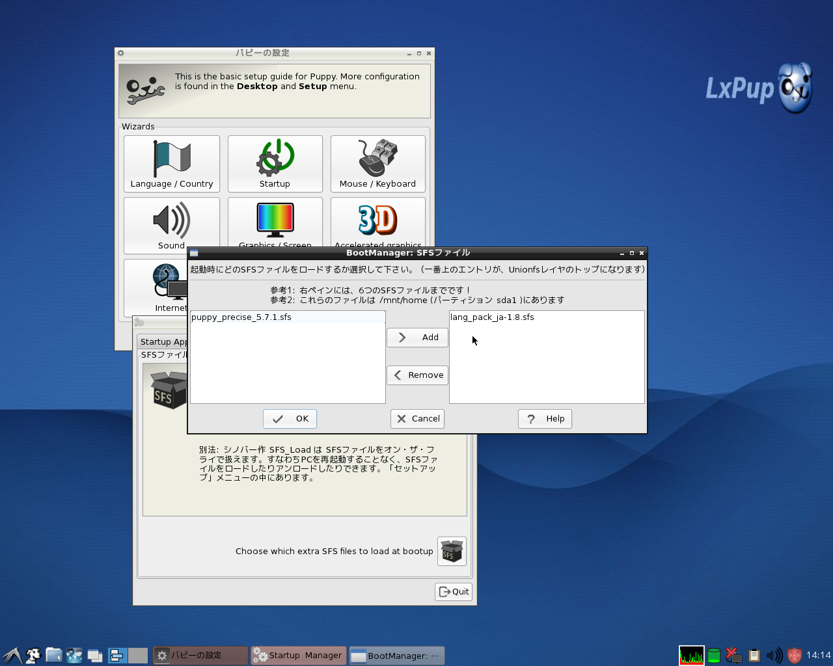833x666 pixels.
Task: Click the volume speaker tray icon
Action: coord(774,656)
